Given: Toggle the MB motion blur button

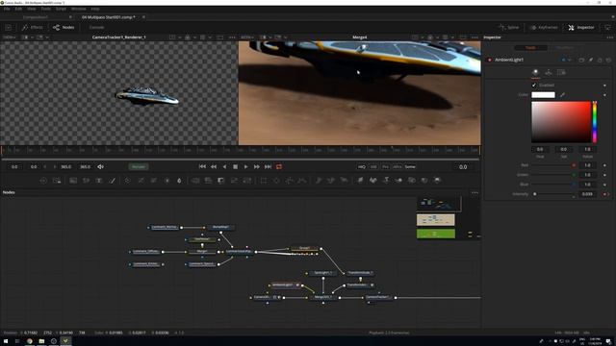Looking at the screenshot, I should point(373,166).
